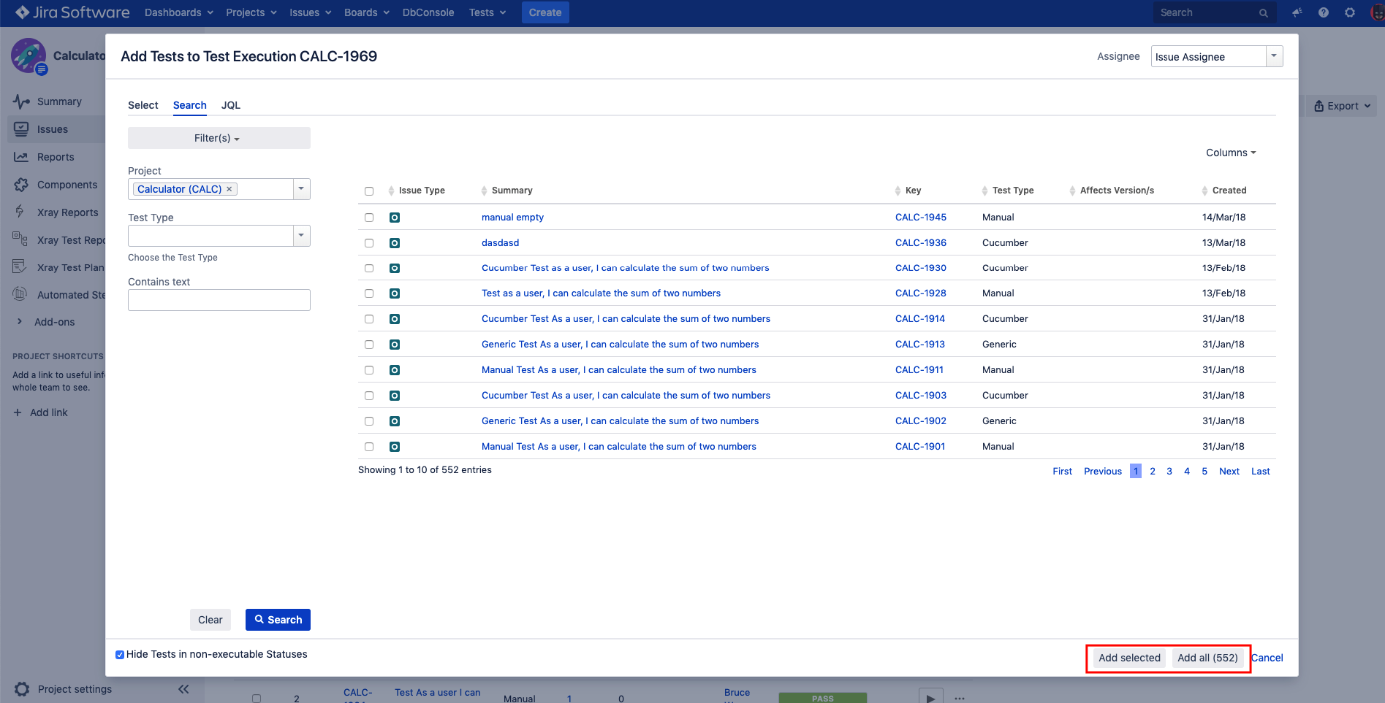Check the row for CALC-1914
Viewport: 1385px width, 703px height.
point(369,319)
